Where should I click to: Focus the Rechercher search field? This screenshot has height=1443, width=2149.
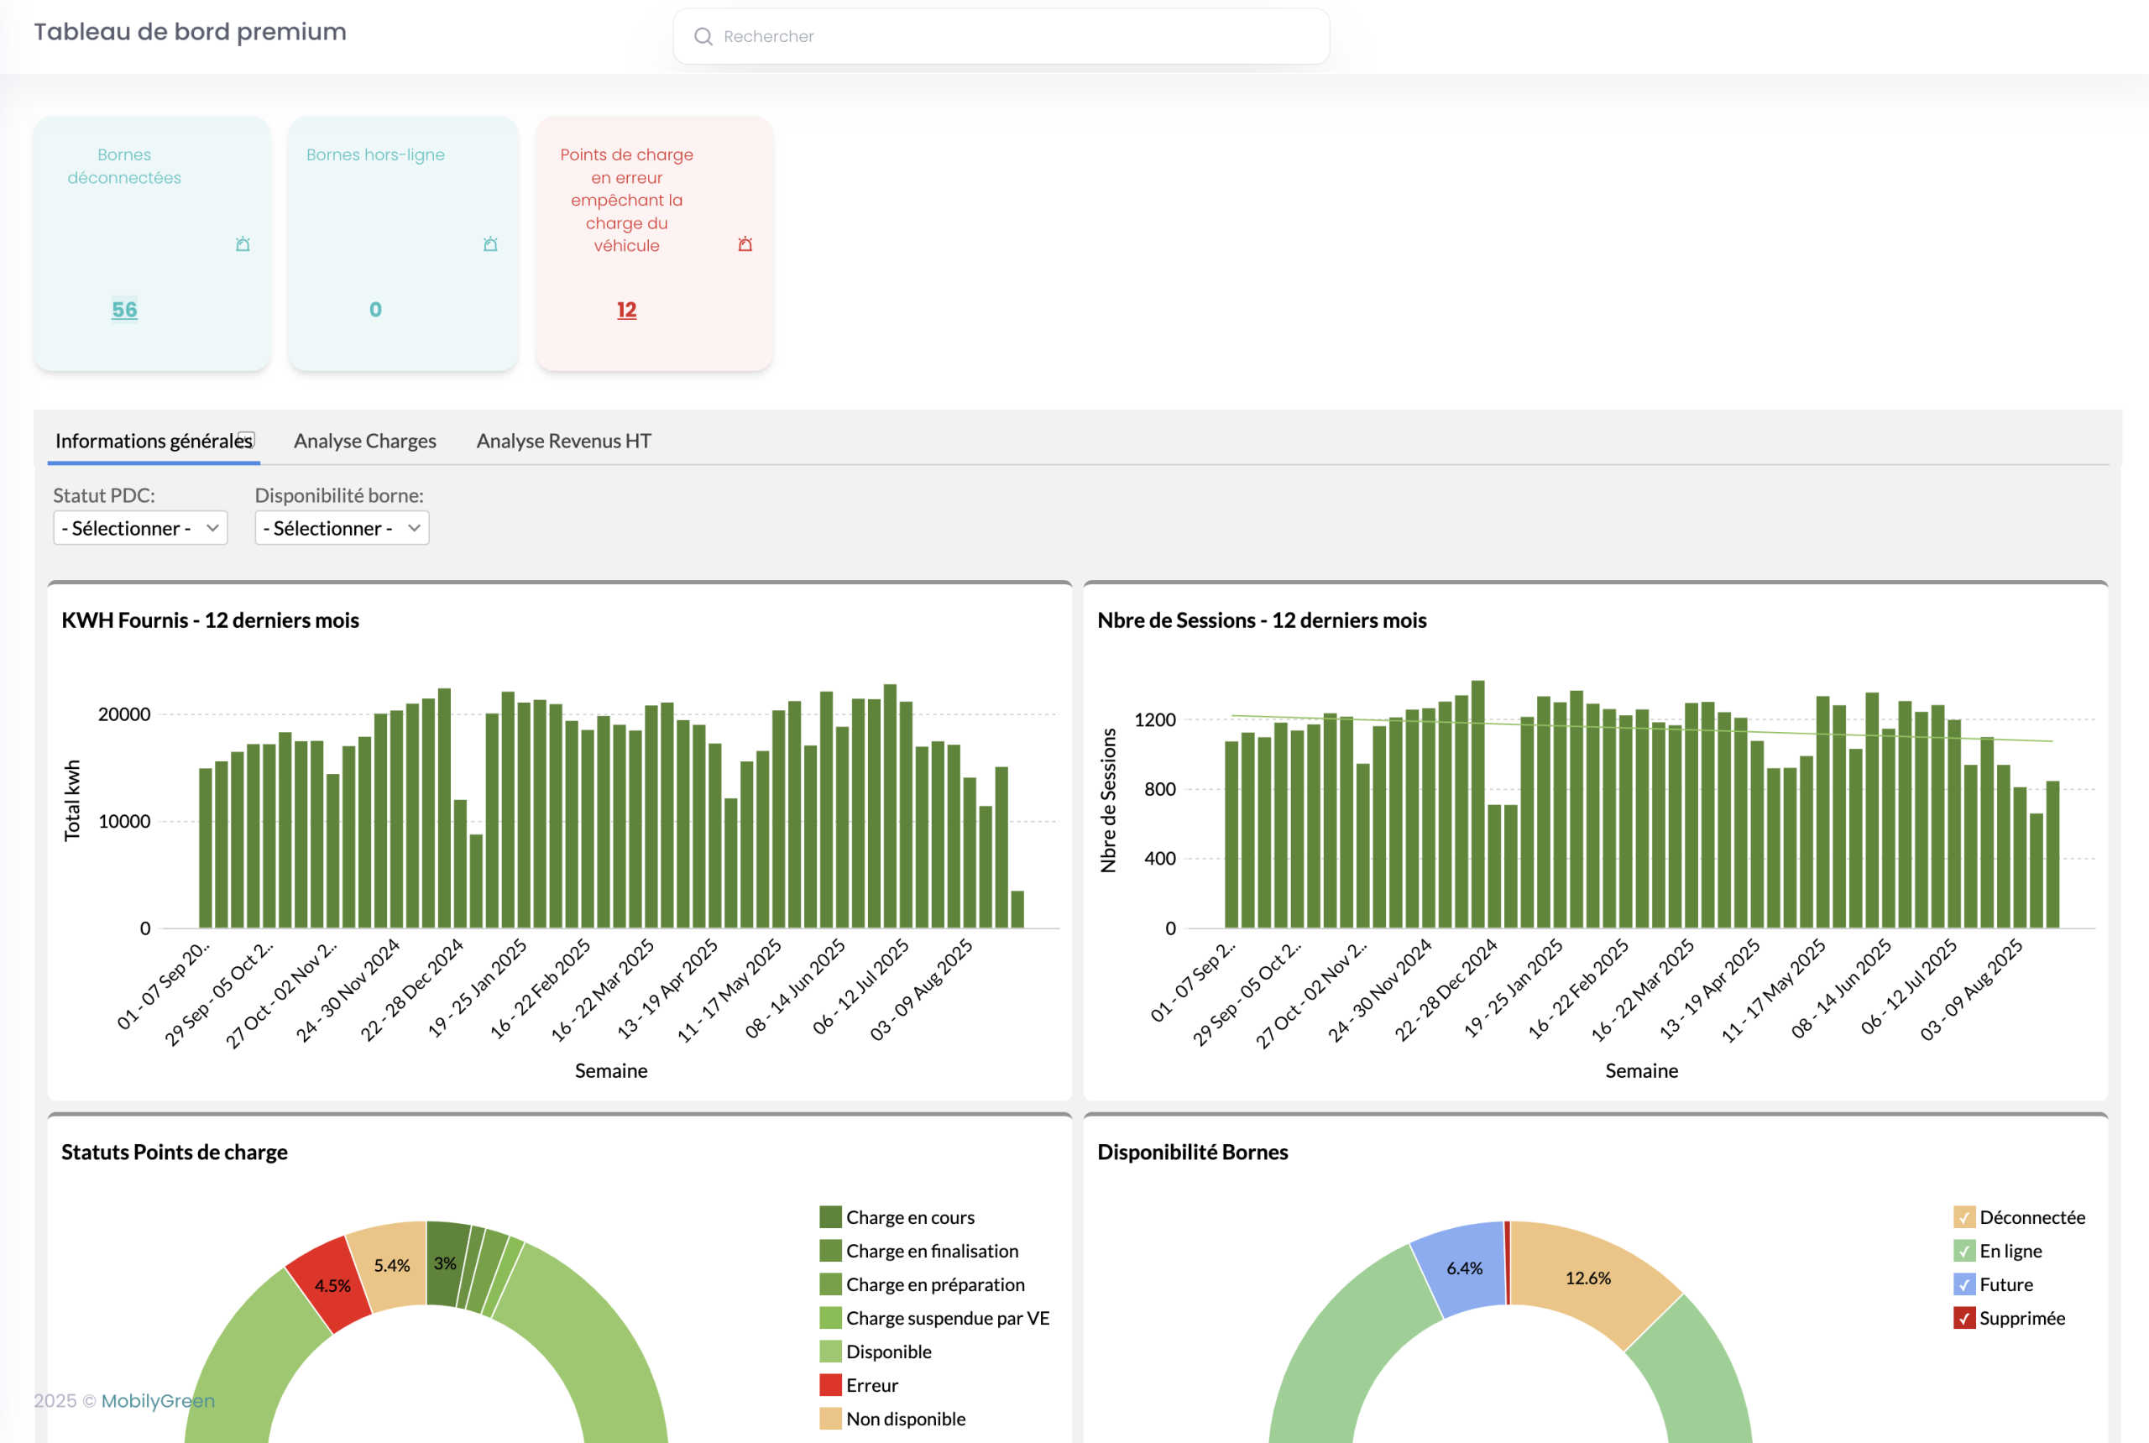pos(1001,37)
